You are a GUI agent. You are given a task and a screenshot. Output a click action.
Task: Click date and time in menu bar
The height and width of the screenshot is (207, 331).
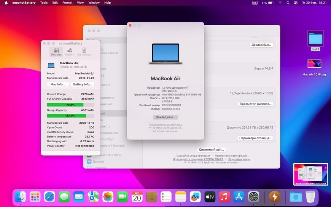(314, 3)
